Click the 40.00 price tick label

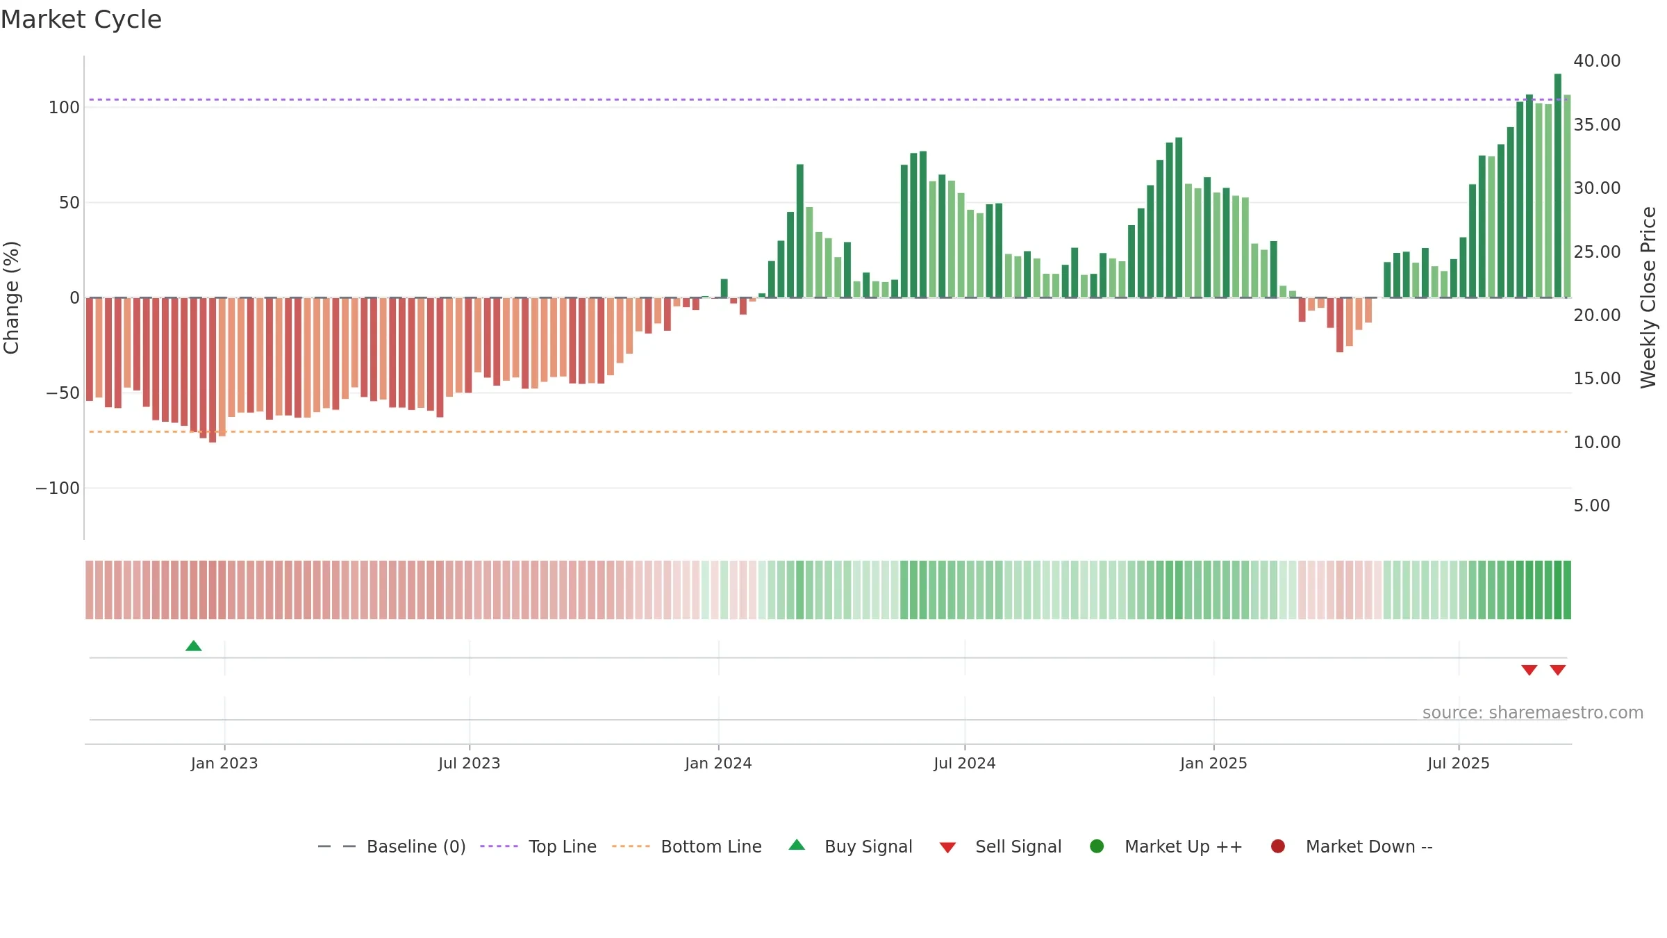click(1597, 61)
